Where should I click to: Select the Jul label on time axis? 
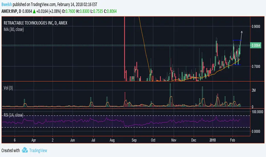click(x=93, y=140)
